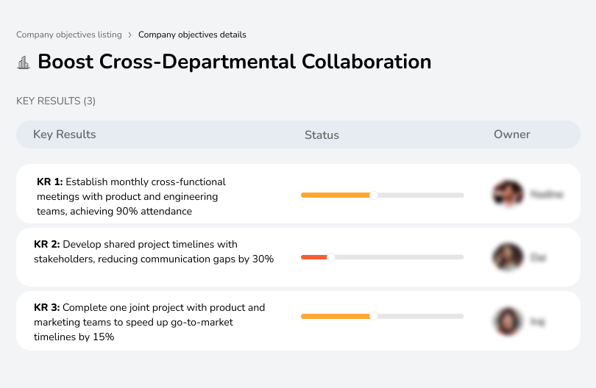596x388 pixels.
Task: Click the Status column header
Action: pyautogui.click(x=322, y=134)
